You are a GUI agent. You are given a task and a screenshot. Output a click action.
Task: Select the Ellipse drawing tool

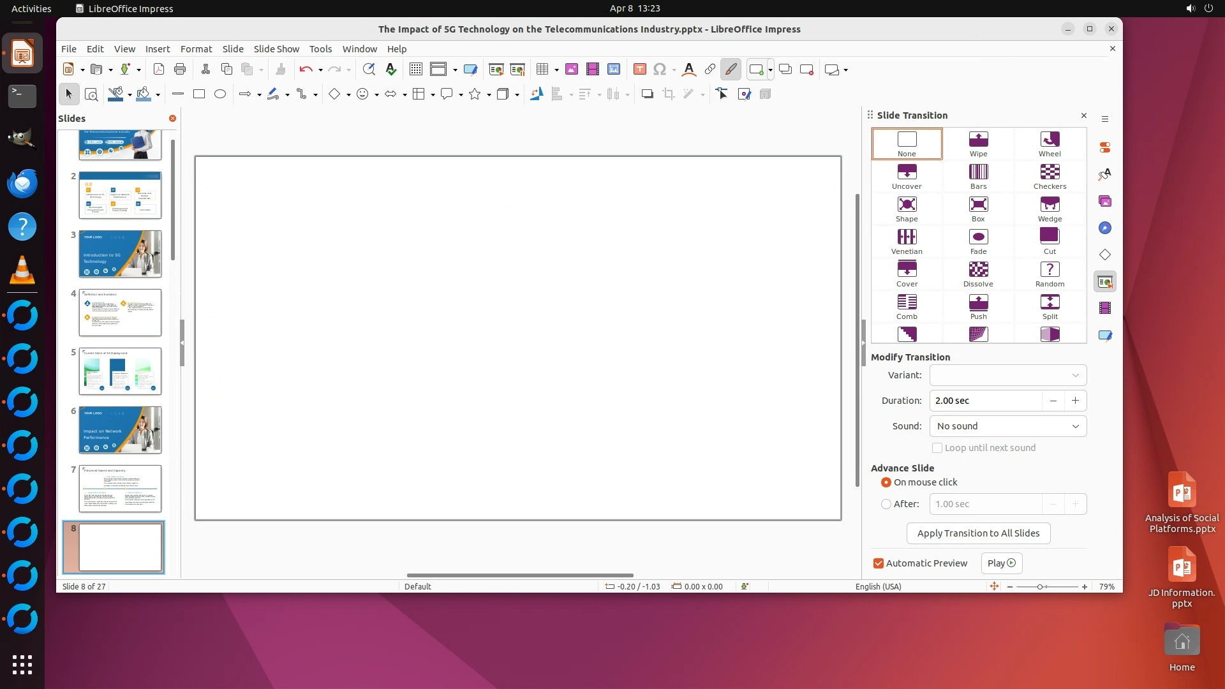220,94
